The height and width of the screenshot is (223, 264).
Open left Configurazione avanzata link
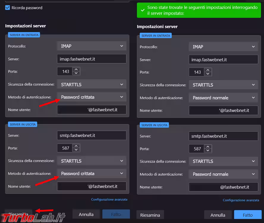click(x=109, y=200)
